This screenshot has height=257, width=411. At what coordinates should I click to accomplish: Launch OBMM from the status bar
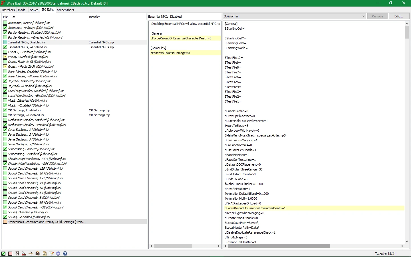[31, 254]
